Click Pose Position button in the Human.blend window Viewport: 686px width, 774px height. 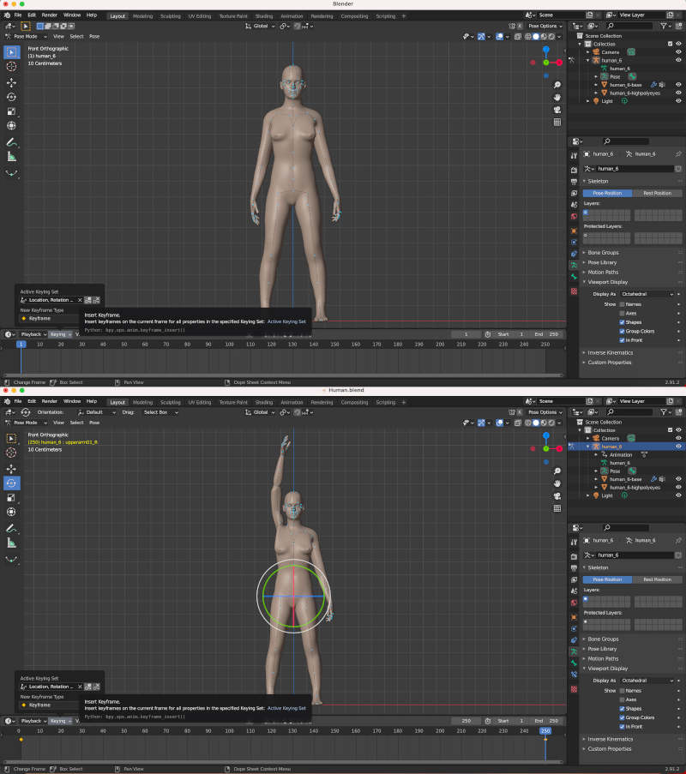pos(607,580)
